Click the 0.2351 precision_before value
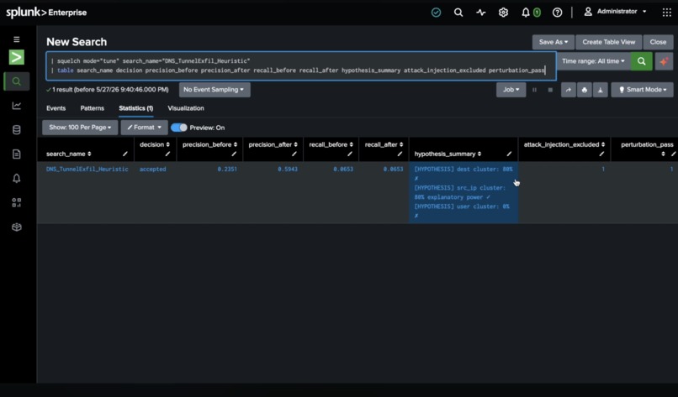This screenshot has width=678, height=397. [227, 170]
